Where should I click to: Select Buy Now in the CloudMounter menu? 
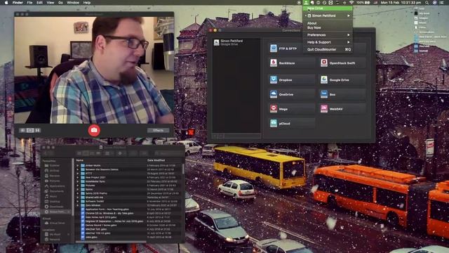(314, 27)
